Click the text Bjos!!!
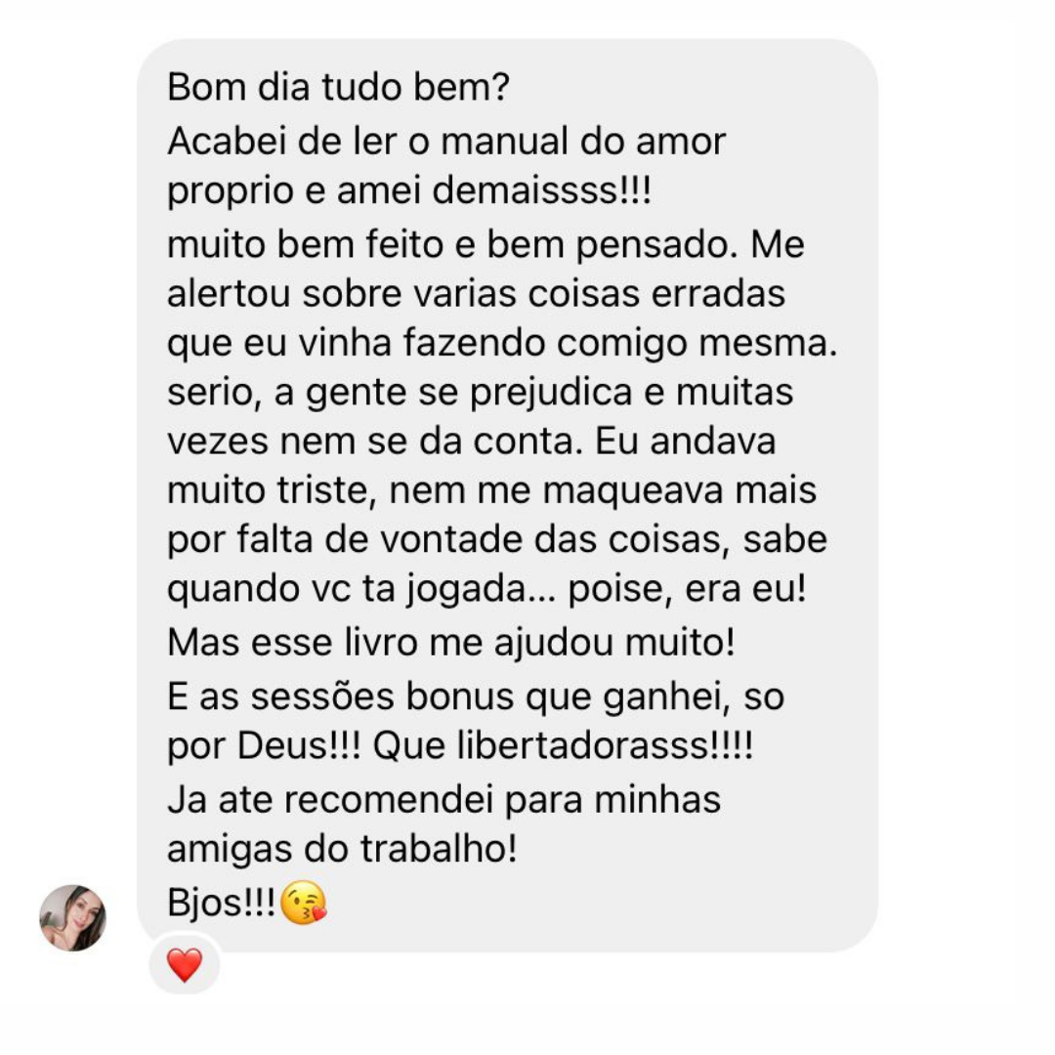 (221, 905)
